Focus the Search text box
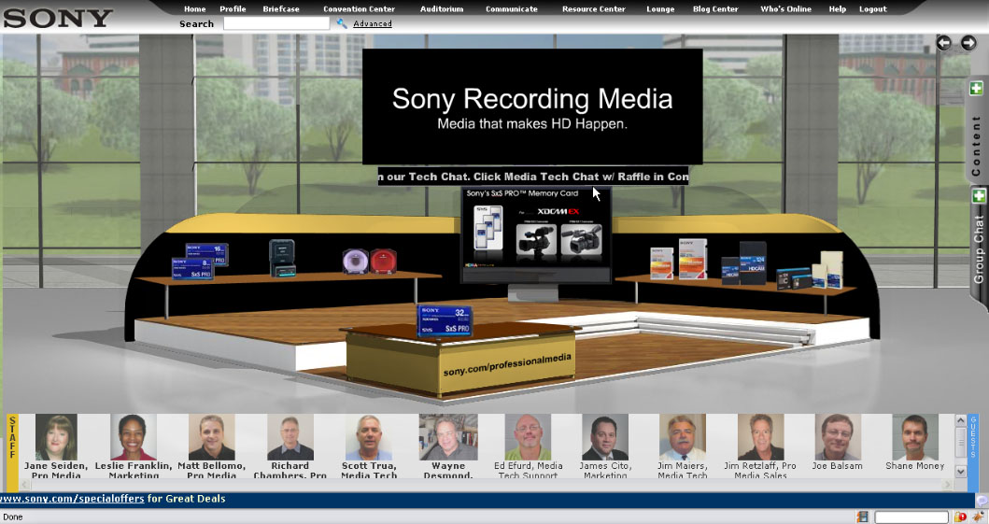Image resolution: width=989 pixels, height=524 pixels. (276, 23)
